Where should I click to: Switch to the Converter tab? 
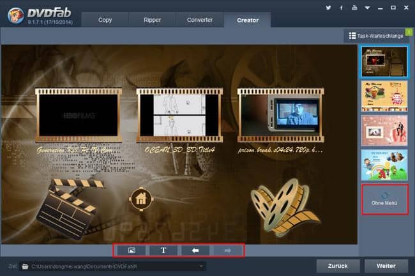200,20
